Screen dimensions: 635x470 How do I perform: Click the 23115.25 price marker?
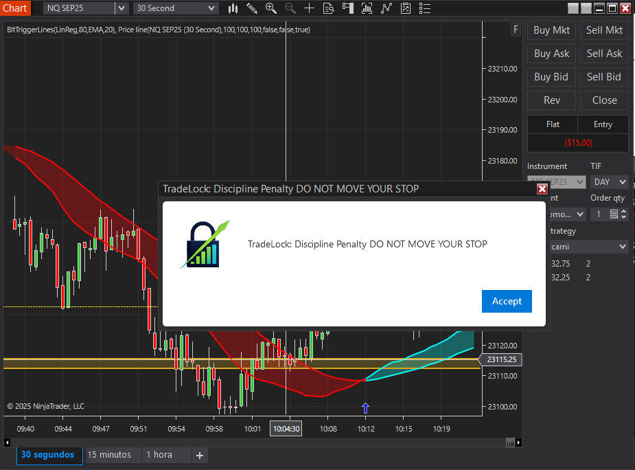[501, 359]
